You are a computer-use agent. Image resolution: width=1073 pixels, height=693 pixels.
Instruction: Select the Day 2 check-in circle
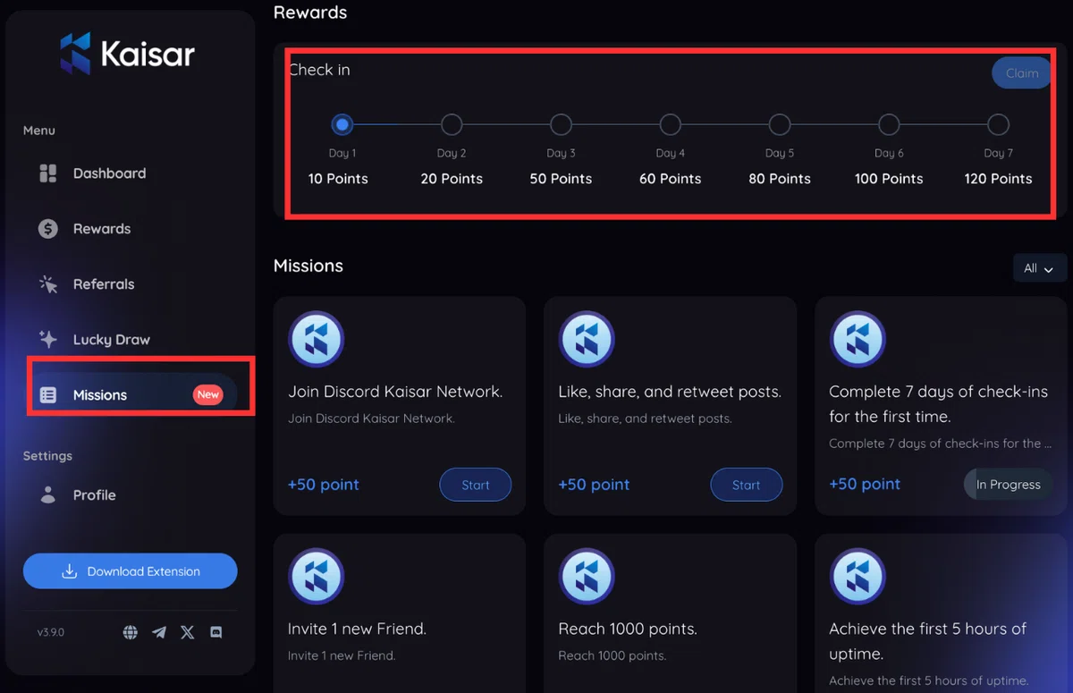point(452,124)
